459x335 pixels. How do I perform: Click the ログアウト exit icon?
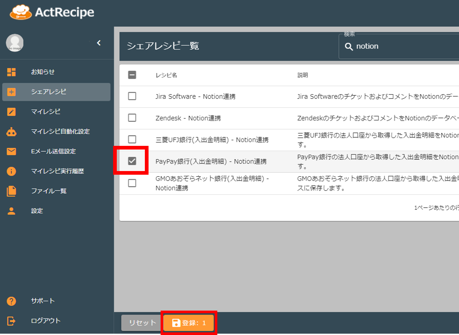pyautogui.click(x=11, y=321)
